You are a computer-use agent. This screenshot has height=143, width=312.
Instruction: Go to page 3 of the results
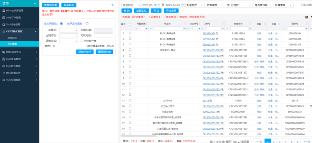(280, 141)
